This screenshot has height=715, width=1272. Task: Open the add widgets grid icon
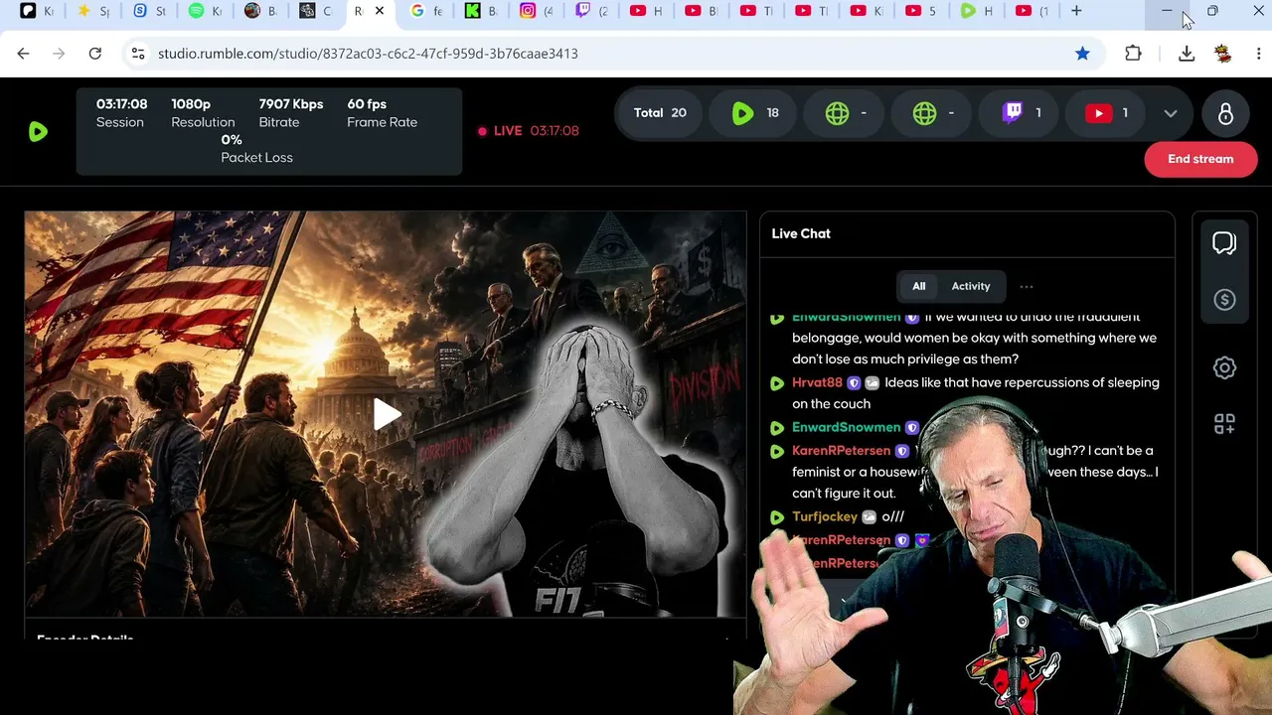(1224, 424)
